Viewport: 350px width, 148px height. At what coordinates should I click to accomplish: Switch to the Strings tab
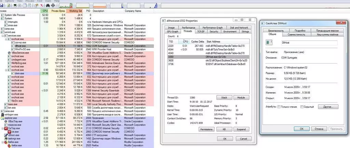click(x=245, y=31)
